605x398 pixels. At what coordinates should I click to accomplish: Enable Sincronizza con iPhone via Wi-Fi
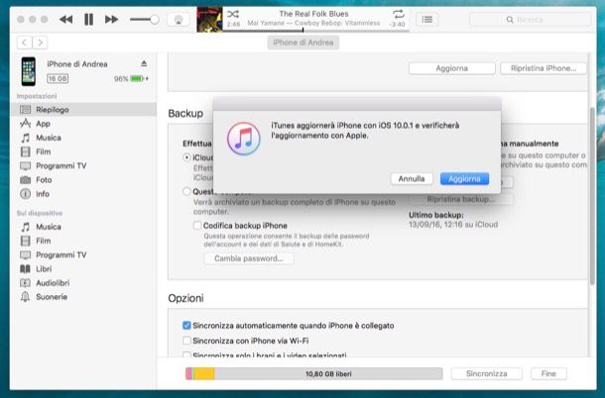pyautogui.click(x=186, y=341)
